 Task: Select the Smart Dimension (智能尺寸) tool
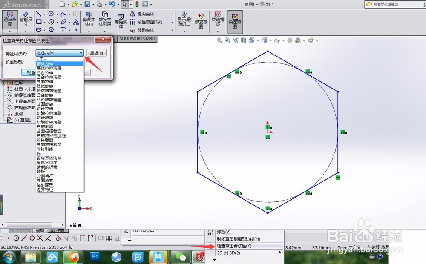(26, 19)
